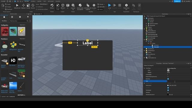Expand the Baseplate tree node
Viewport: 192px width, 108px height.
tap(146, 25)
